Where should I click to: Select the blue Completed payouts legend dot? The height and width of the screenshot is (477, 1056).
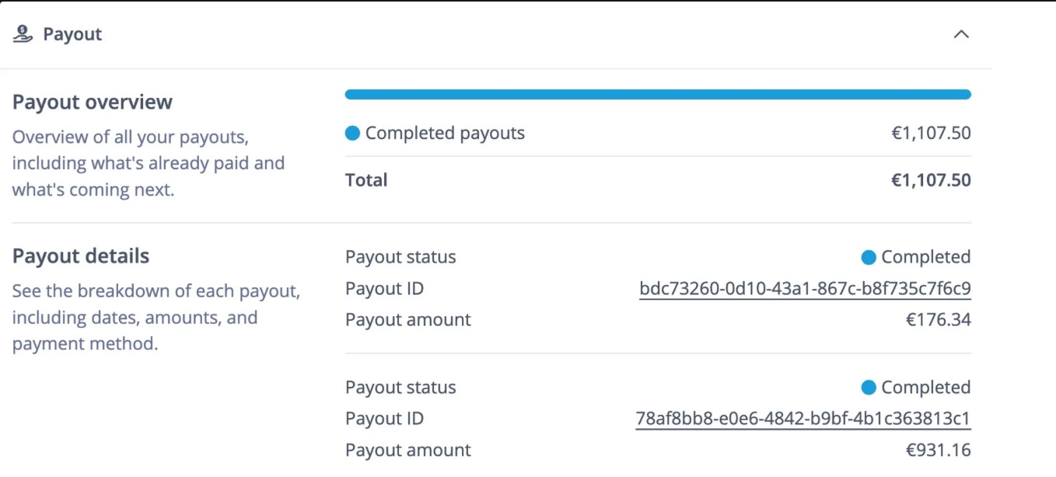click(x=352, y=133)
